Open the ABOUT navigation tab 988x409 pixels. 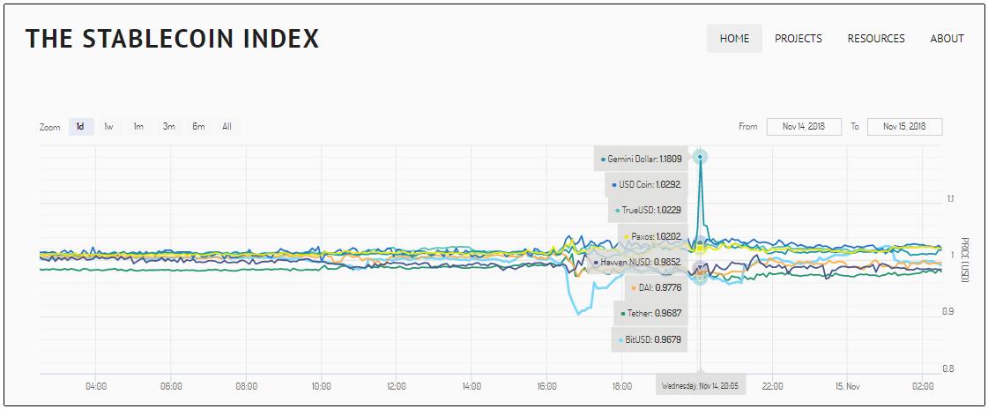tap(947, 39)
